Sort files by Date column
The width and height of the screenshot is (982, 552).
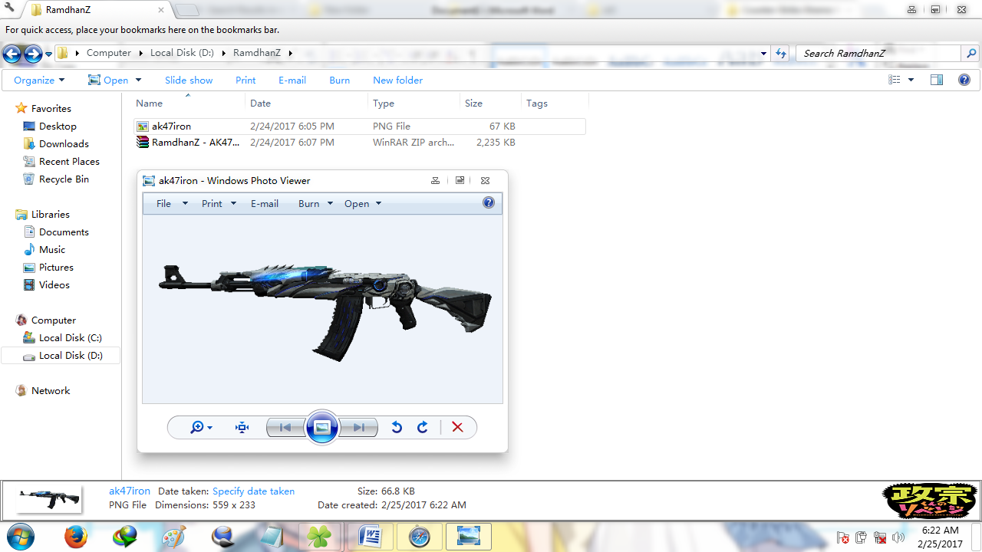[307, 103]
